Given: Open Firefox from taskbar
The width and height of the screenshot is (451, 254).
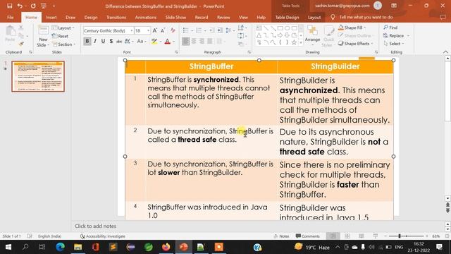Looking at the screenshot, I should click(x=166, y=247).
